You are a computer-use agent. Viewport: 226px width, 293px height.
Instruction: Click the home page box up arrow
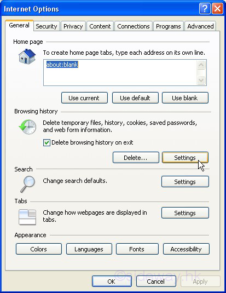point(201,65)
